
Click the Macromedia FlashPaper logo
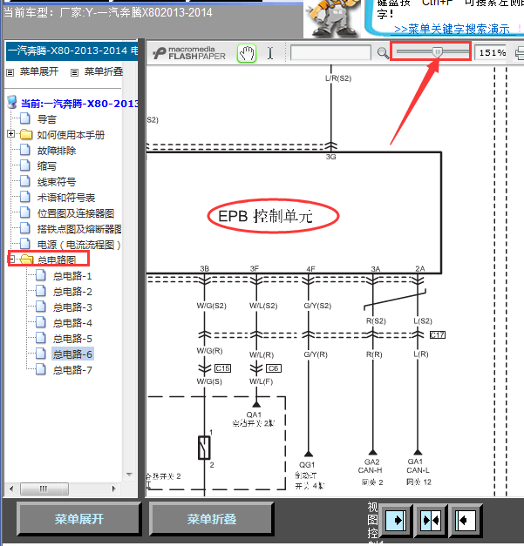189,53
